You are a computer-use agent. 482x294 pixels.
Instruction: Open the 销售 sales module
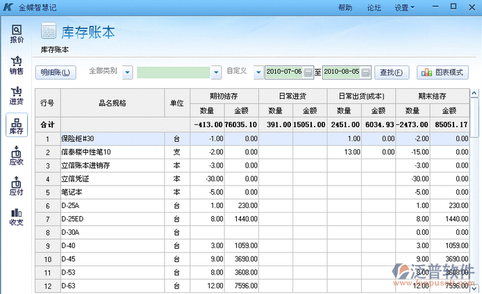pyautogui.click(x=17, y=65)
